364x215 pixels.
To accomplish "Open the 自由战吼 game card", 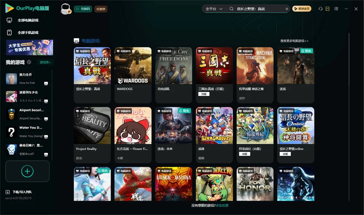I will (174, 75).
